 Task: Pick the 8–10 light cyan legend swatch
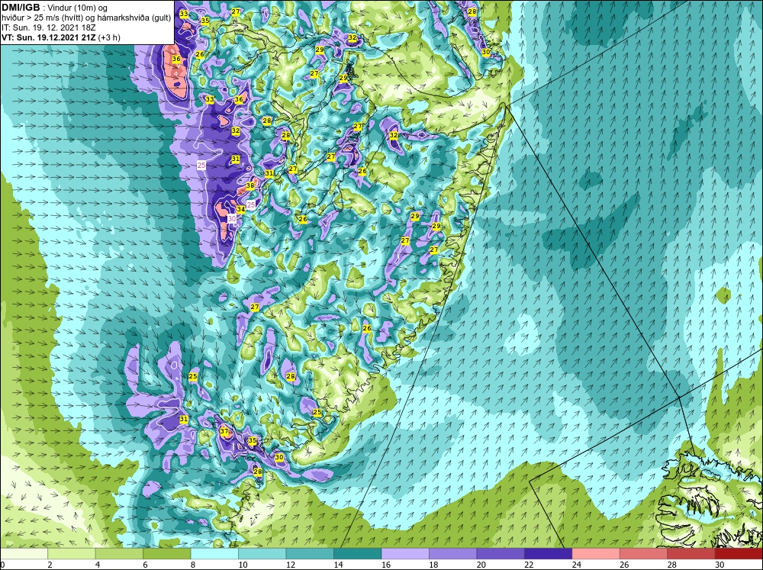[214, 553]
